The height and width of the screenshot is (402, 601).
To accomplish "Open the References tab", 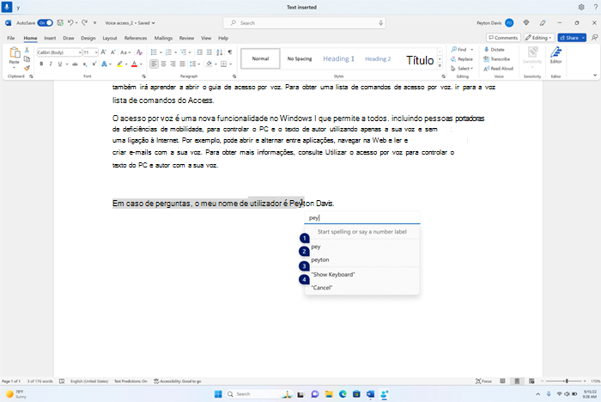I will pyautogui.click(x=136, y=38).
